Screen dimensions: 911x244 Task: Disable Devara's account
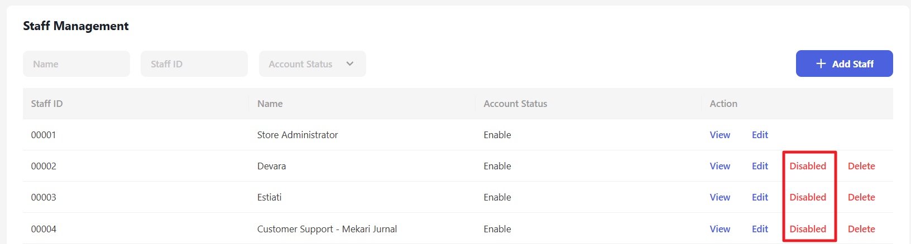point(808,166)
